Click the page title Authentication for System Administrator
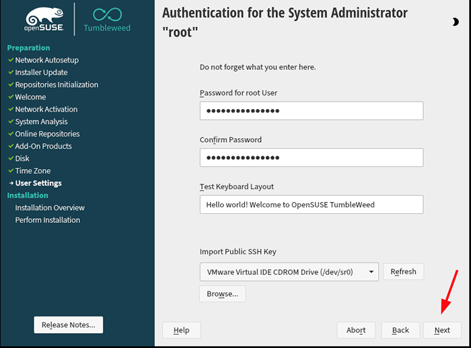Screen dimensions: 471x348 click(285, 22)
